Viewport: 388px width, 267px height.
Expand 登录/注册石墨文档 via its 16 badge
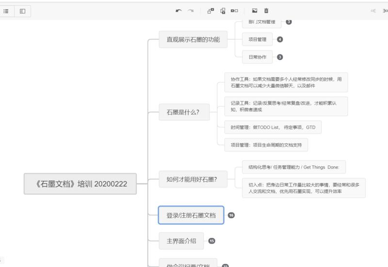pos(231,215)
